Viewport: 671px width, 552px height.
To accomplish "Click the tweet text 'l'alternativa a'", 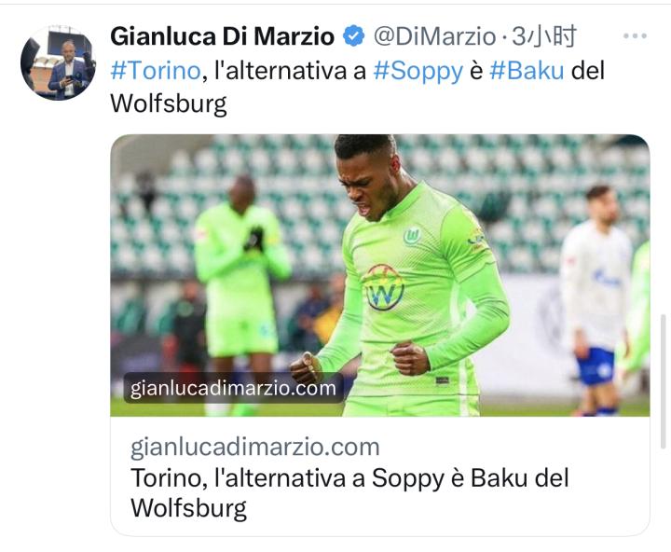I will (290, 70).
